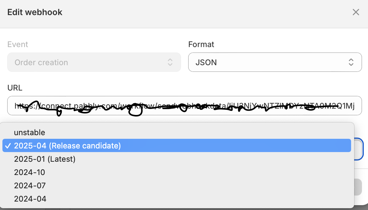
Task: Click the Event field label
Action: 18,44
